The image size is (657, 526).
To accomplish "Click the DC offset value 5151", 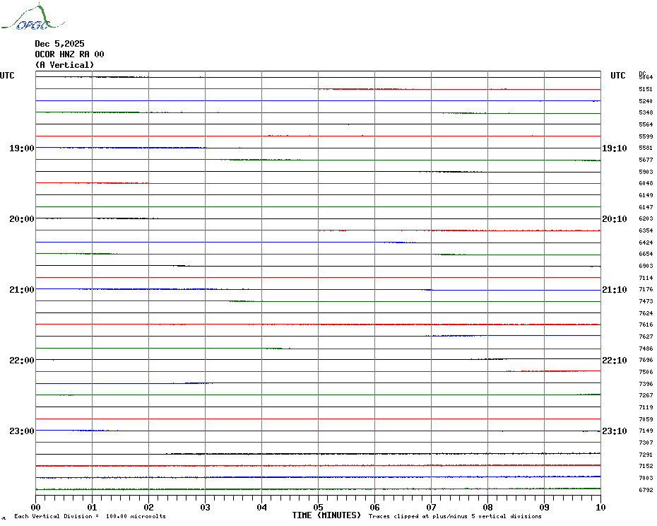I will tap(646, 90).
